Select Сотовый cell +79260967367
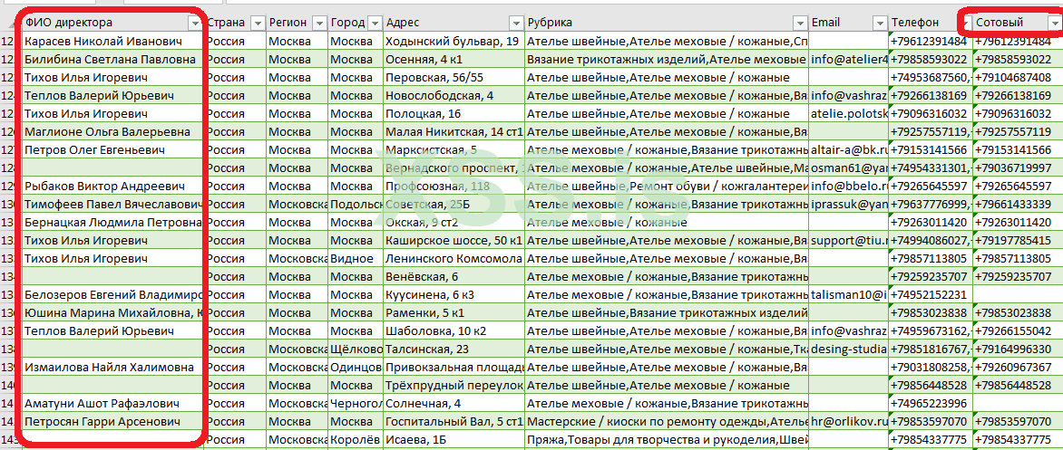1063x450 pixels. click(x=1018, y=367)
